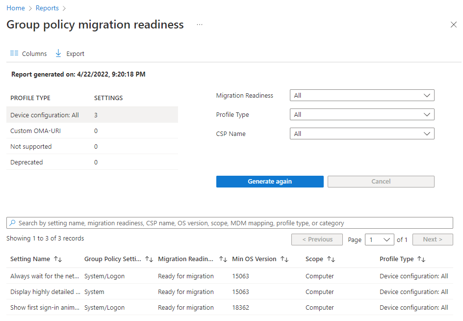This screenshot has width=463, height=321.
Task: Open the Profile Type filter dropdown
Action: click(x=362, y=114)
